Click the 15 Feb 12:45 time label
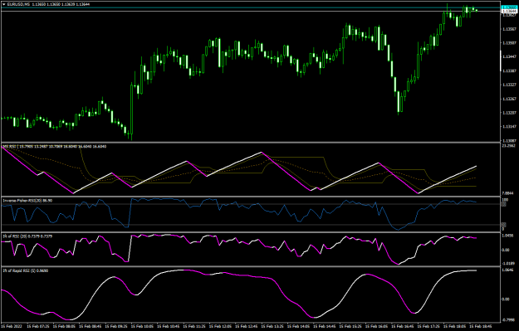 pos(247,326)
